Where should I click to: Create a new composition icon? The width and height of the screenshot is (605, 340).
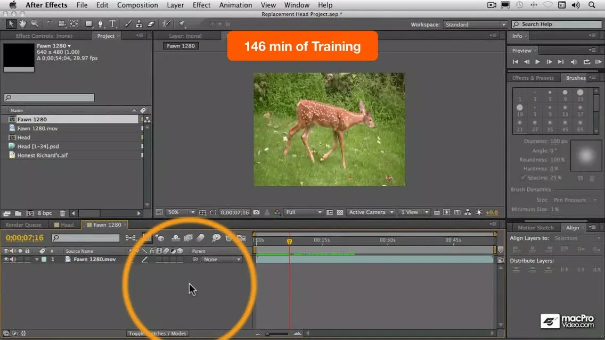pyautogui.click(x=30, y=213)
